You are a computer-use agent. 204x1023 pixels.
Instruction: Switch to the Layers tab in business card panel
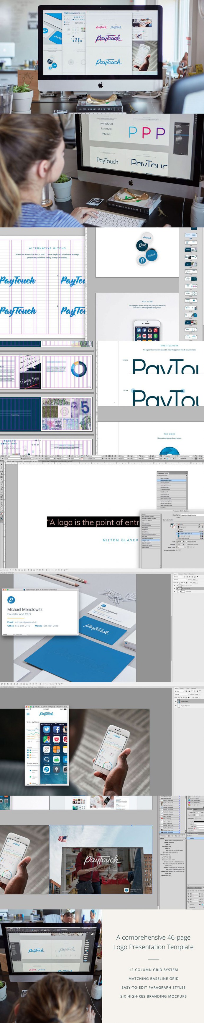pos(175,574)
